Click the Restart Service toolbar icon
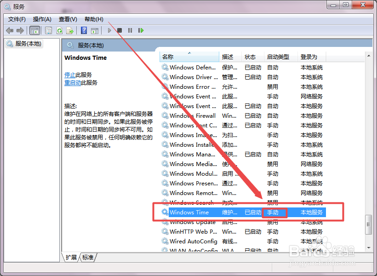Viewport: 377px width, 276px height. point(141,30)
